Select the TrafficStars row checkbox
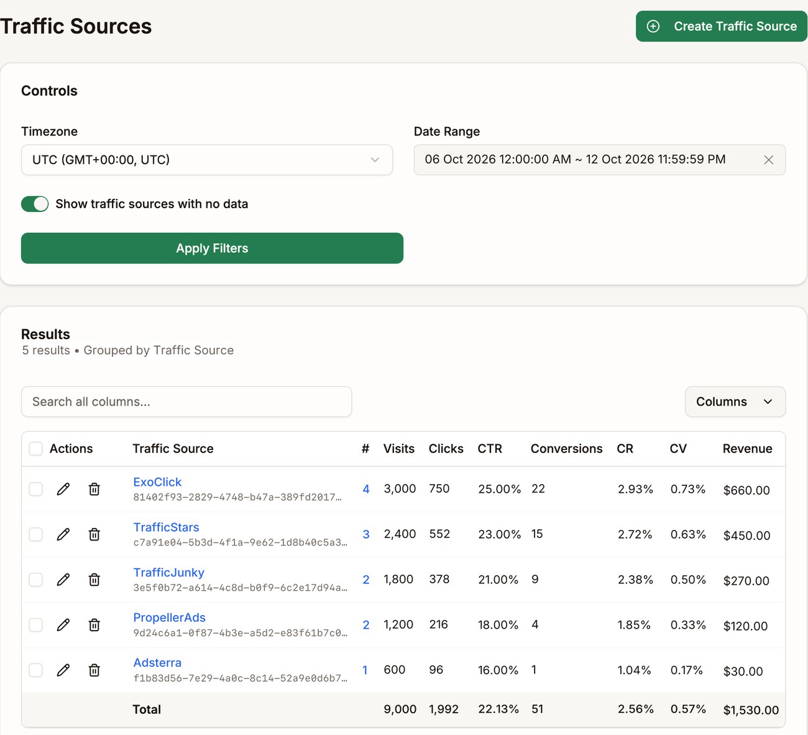This screenshot has height=735, width=808. coord(36,534)
